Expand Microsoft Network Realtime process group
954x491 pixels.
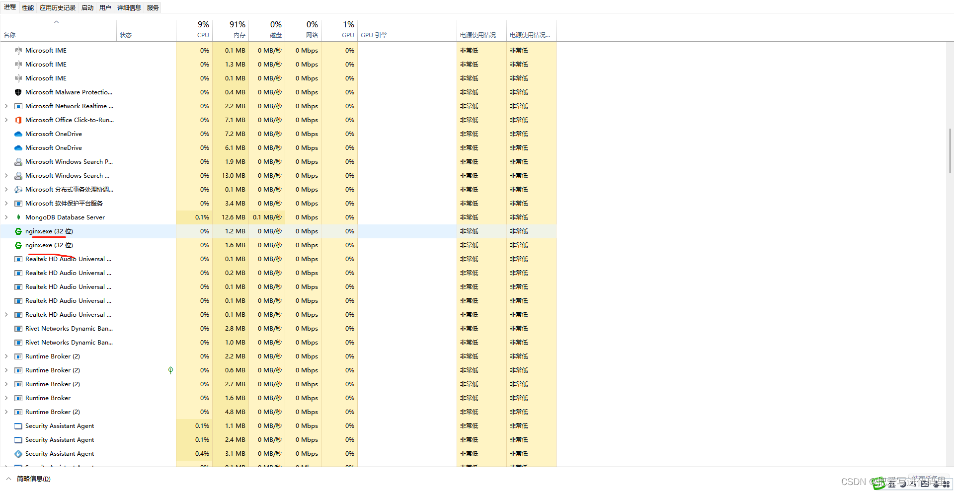tap(6, 106)
